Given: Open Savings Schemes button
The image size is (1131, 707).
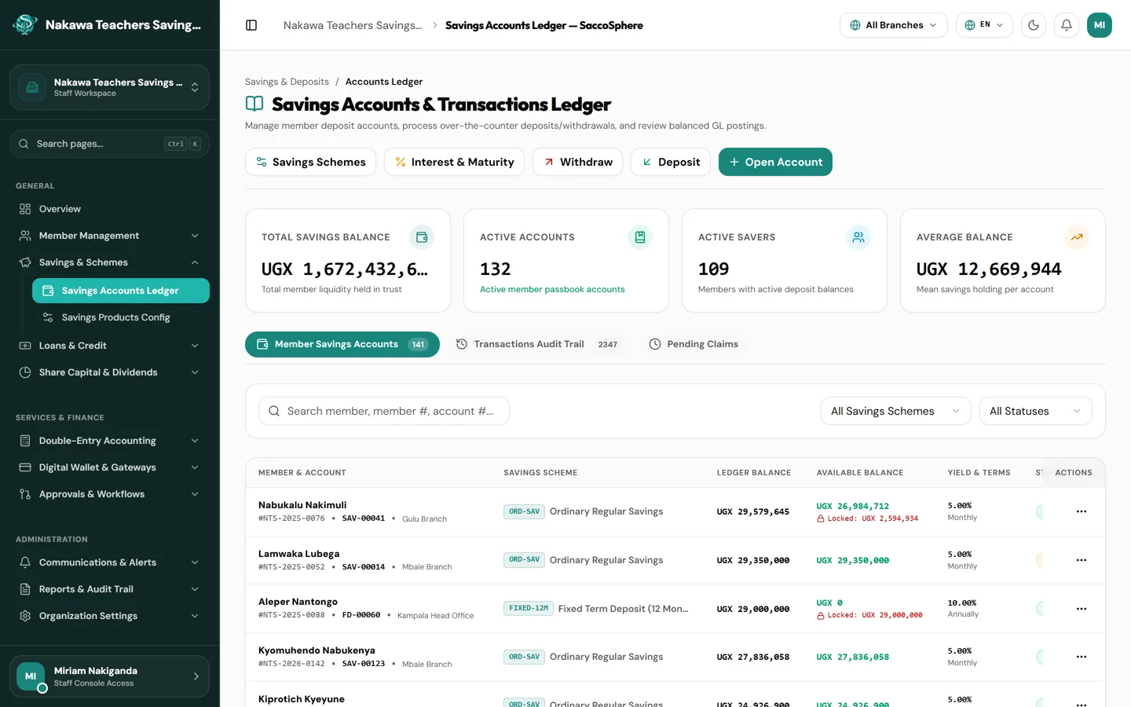Looking at the screenshot, I should point(310,162).
